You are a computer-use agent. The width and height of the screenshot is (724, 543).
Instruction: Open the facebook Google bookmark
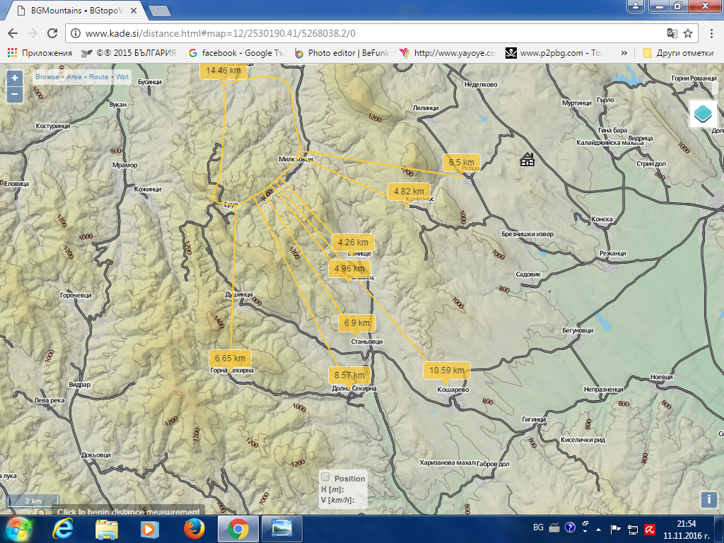(x=235, y=53)
